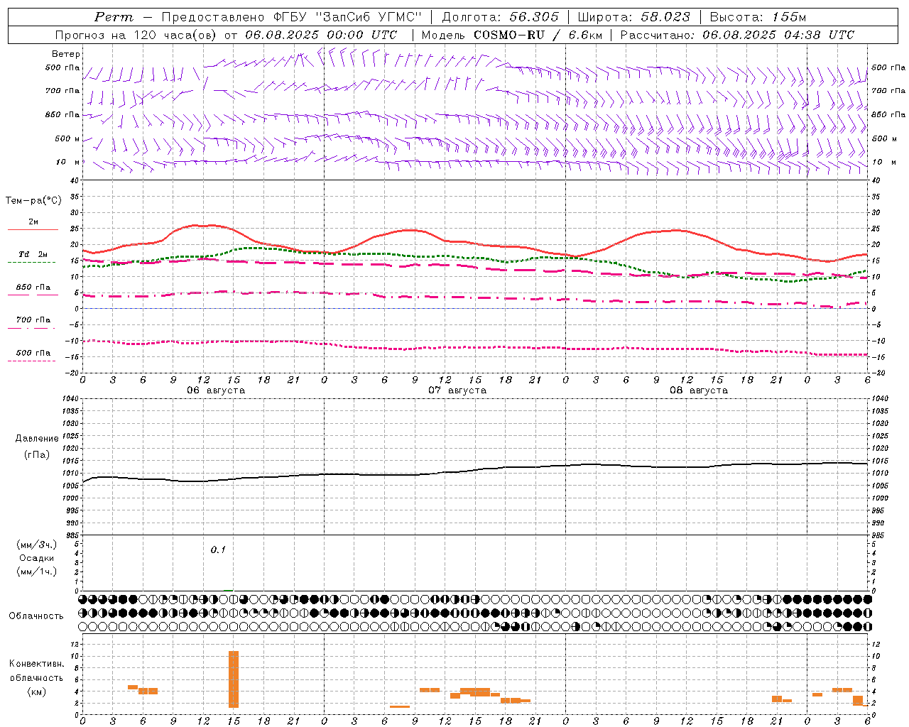Screen dimensions: 909x727
Task: Click the "Осадки" precipitation label
Action: click(x=37, y=558)
